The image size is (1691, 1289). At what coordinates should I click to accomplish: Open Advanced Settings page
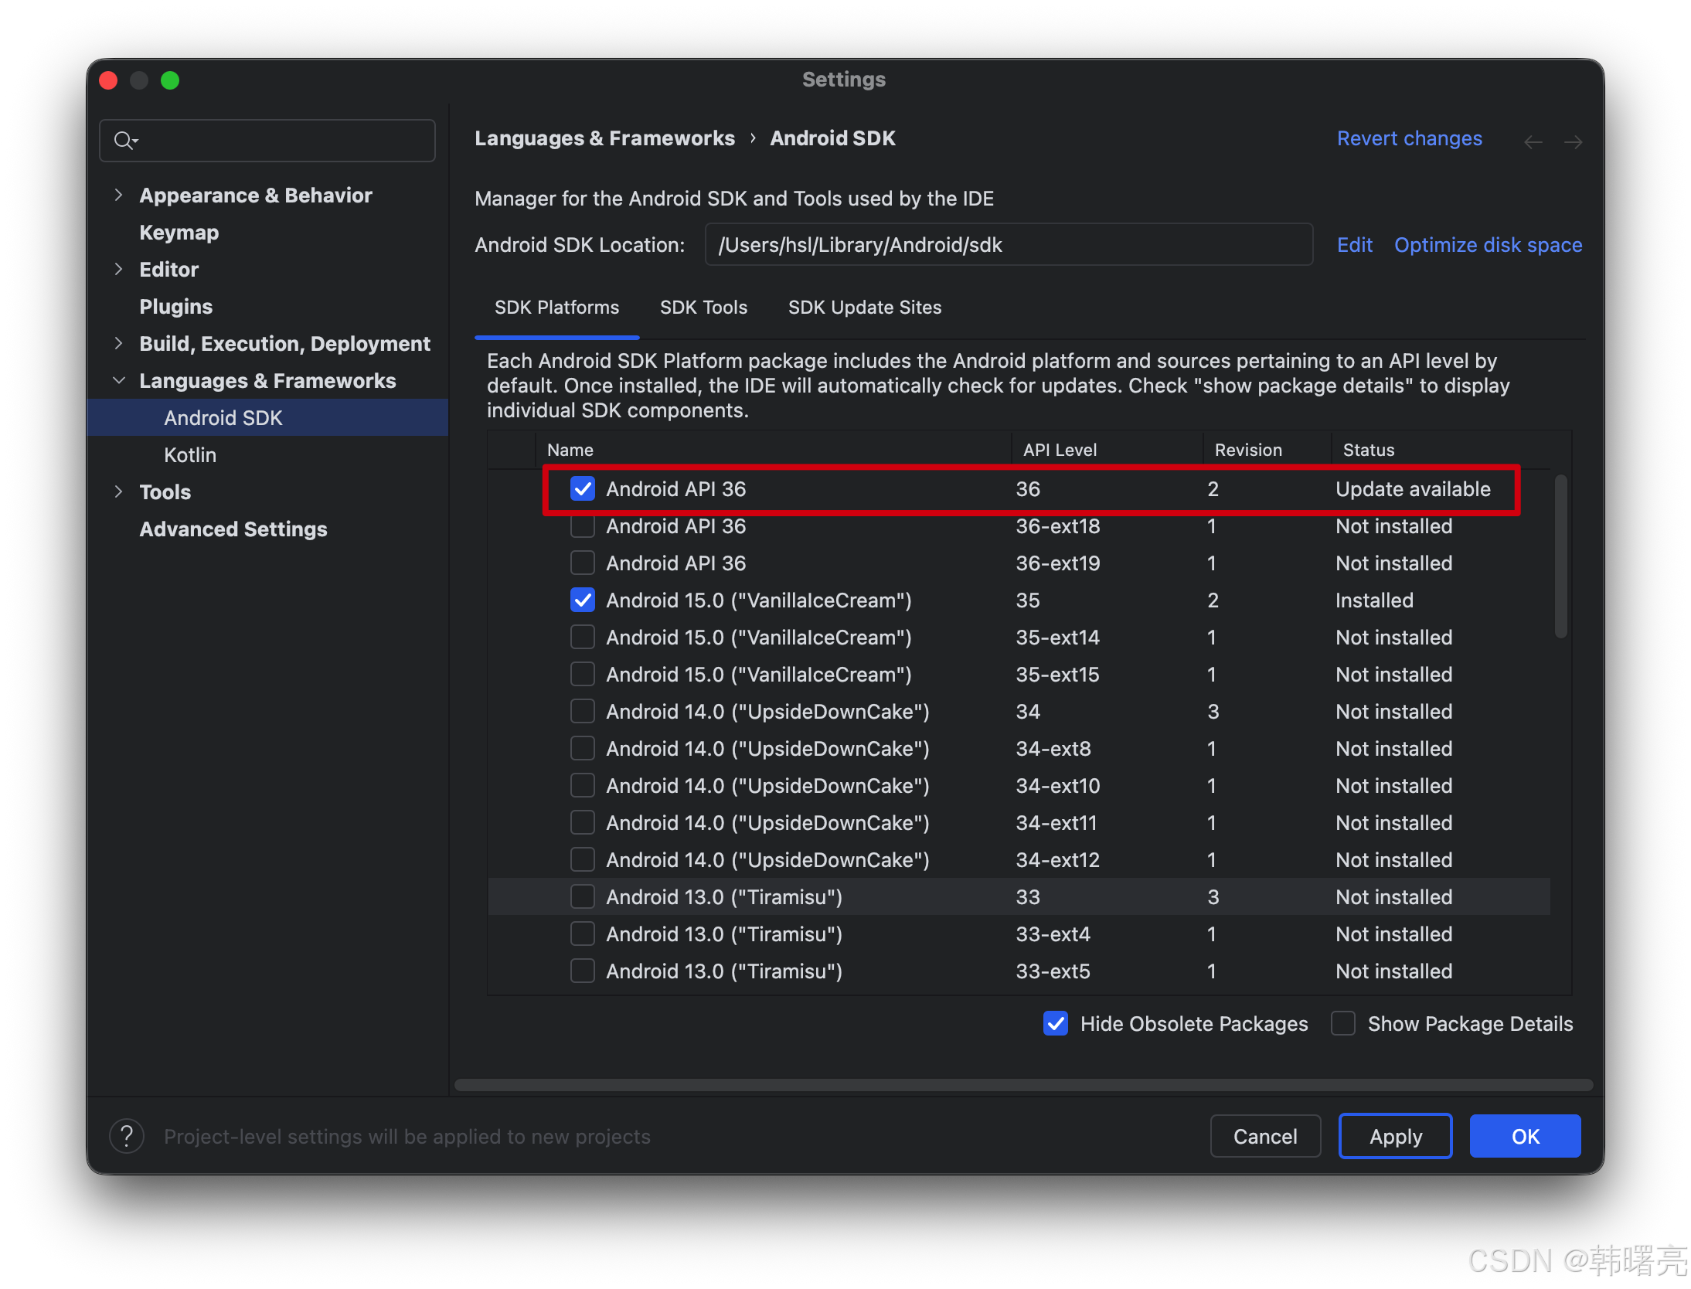tap(233, 529)
